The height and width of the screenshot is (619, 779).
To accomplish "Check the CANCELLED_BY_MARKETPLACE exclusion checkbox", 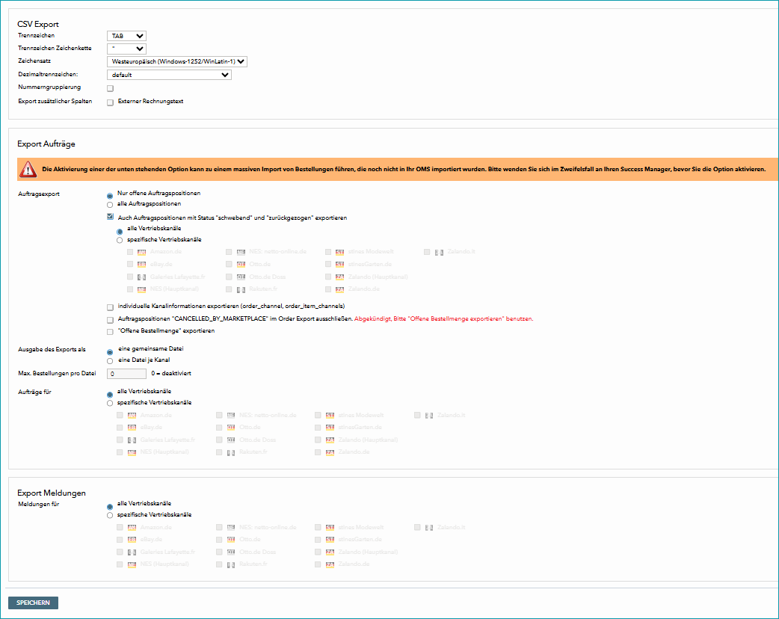I will (111, 320).
